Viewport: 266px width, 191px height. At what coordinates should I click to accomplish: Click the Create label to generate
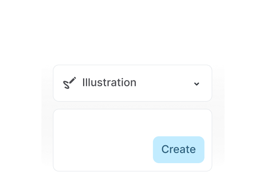[179, 150]
